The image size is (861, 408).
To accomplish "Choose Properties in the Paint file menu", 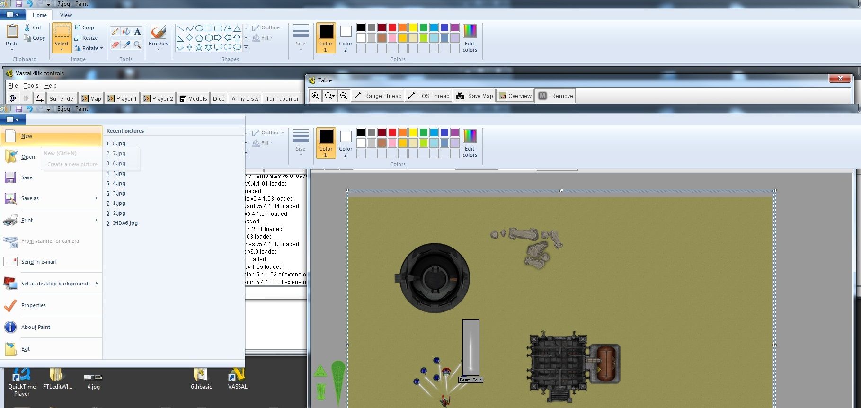I will pyautogui.click(x=51, y=305).
